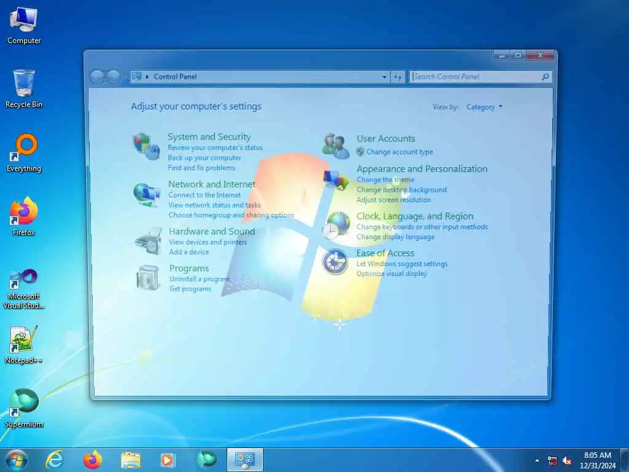Click Find and fix problems
Screen dimensions: 629x472
coord(201,168)
